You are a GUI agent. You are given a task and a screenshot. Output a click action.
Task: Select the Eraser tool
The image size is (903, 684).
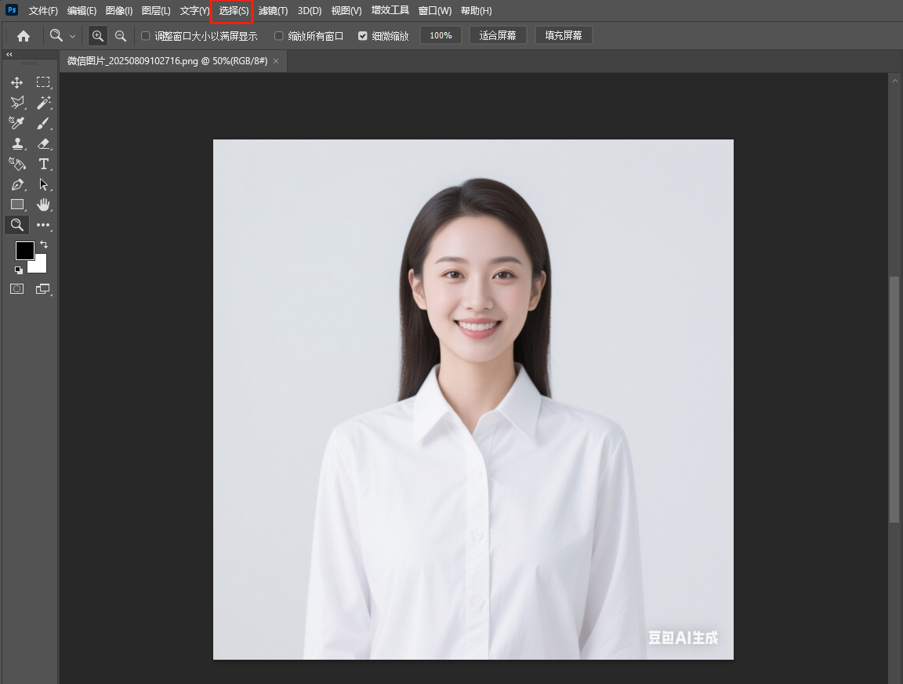[x=43, y=143]
